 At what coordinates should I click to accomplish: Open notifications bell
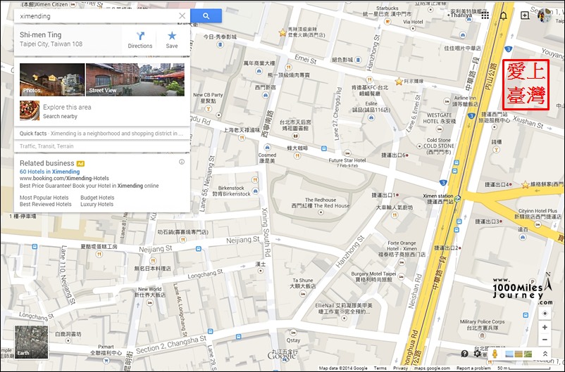tap(504, 15)
